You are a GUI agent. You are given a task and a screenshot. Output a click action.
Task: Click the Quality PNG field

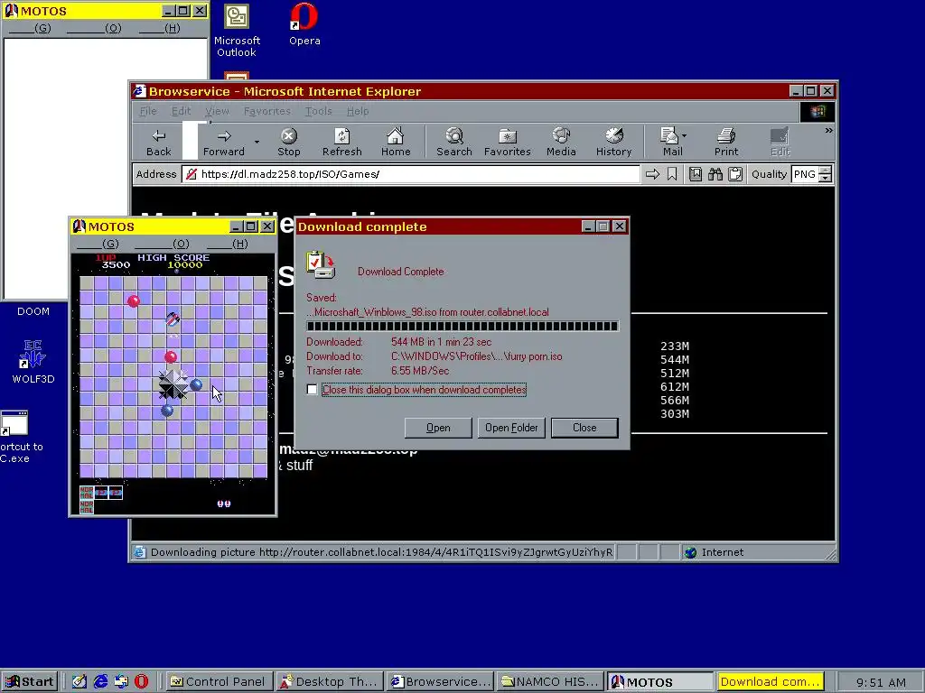(x=805, y=174)
